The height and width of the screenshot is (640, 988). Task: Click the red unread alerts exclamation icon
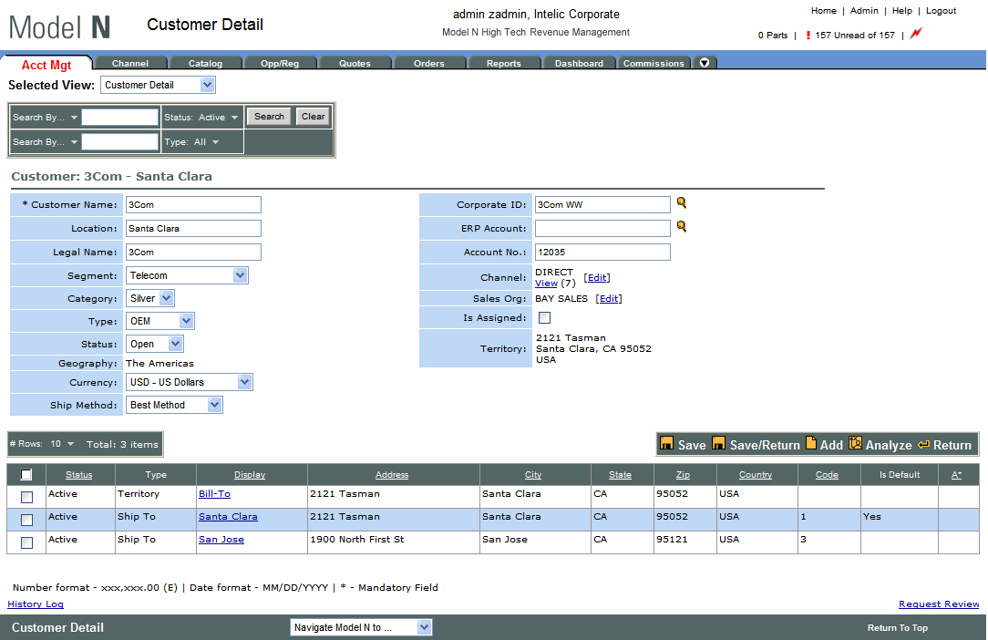tap(808, 36)
